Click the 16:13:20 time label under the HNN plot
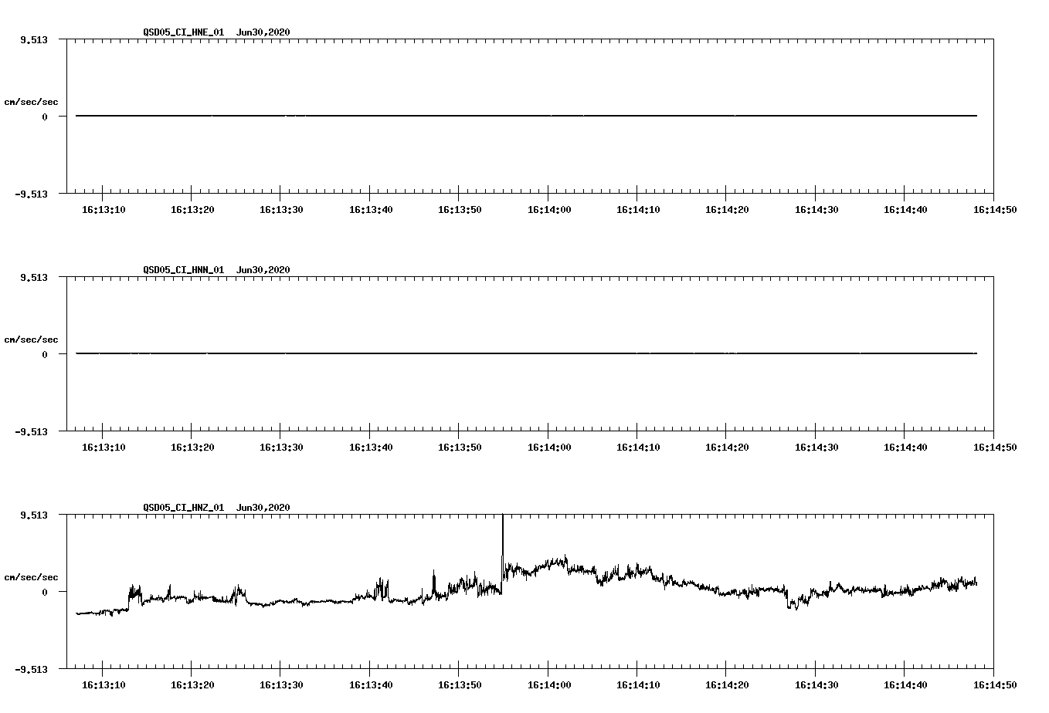 [x=192, y=447]
